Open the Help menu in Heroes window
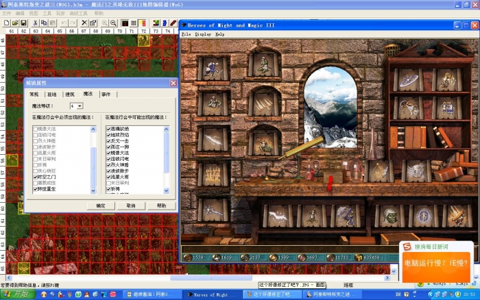The width and height of the screenshot is (480, 300). (x=220, y=34)
